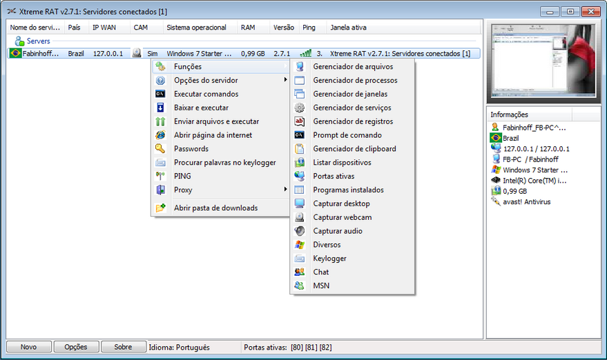This screenshot has height=360, width=607.
Task: Click the Versão column header
Action: point(283,28)
